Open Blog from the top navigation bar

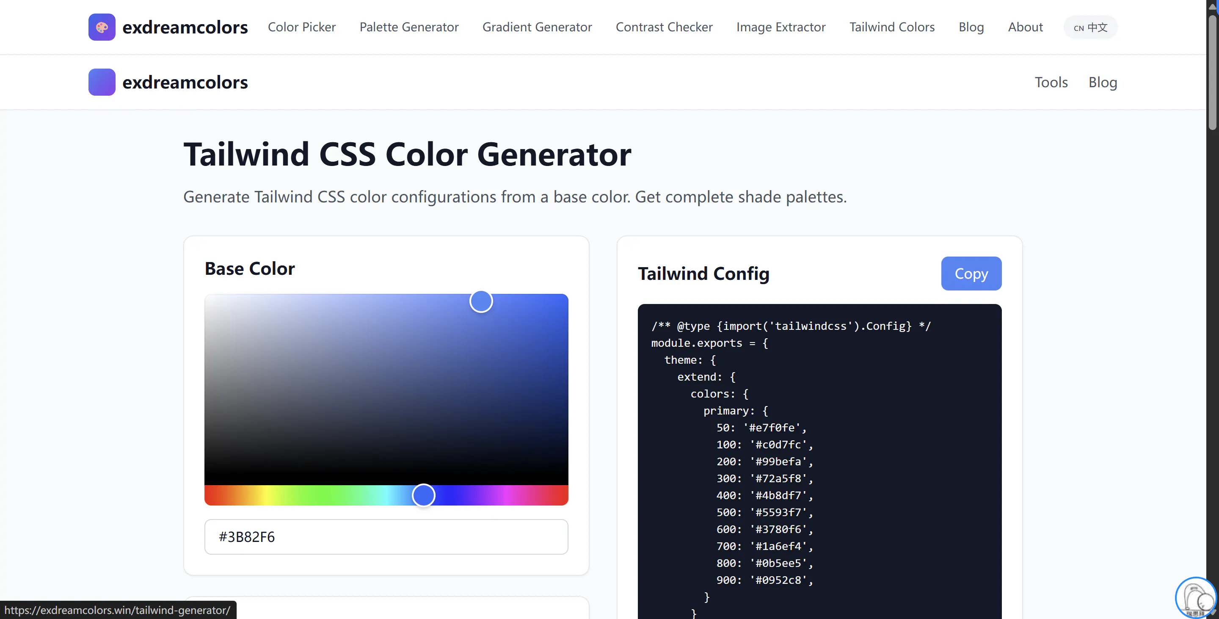coord(971,27)
